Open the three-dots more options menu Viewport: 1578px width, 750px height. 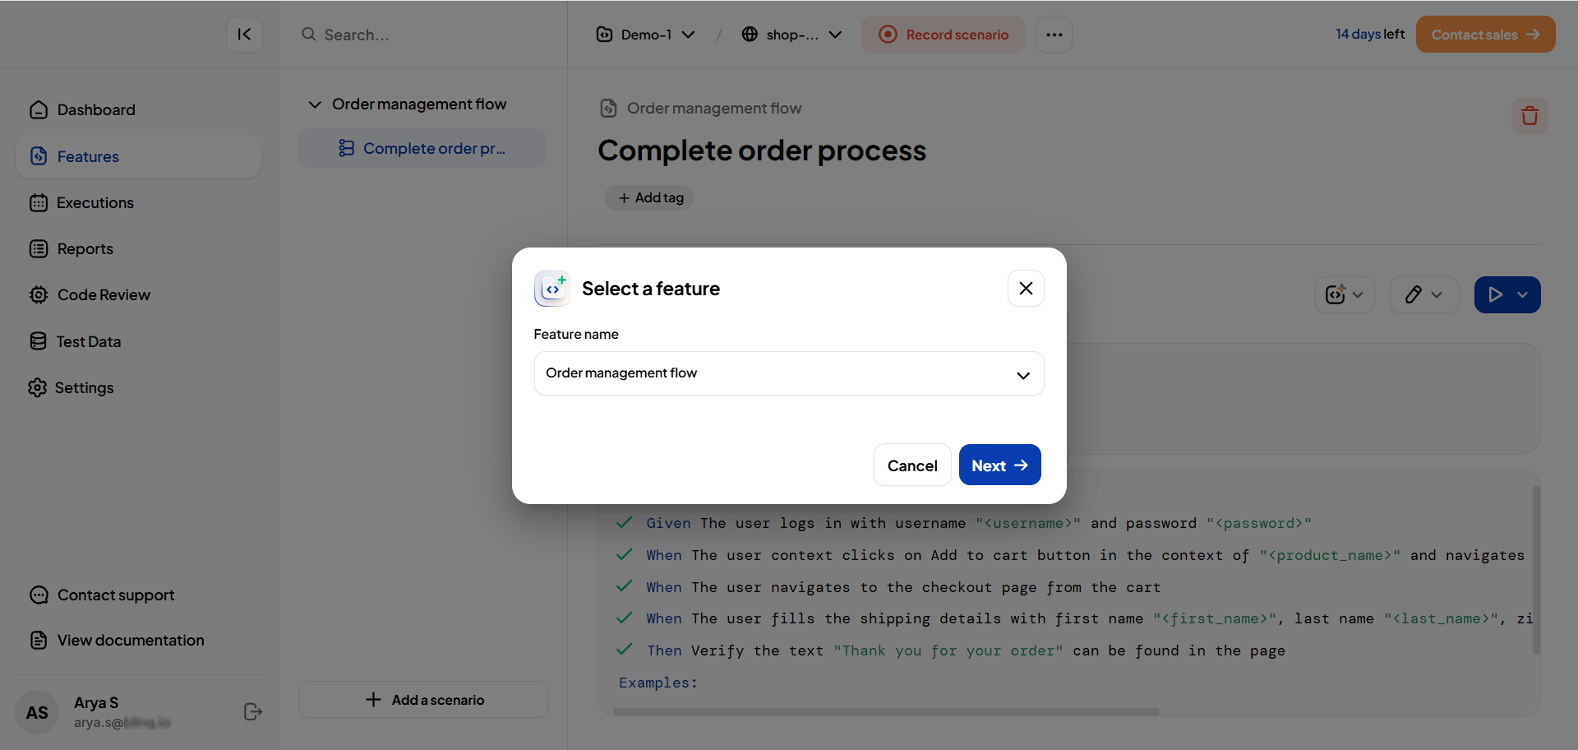1054,35
